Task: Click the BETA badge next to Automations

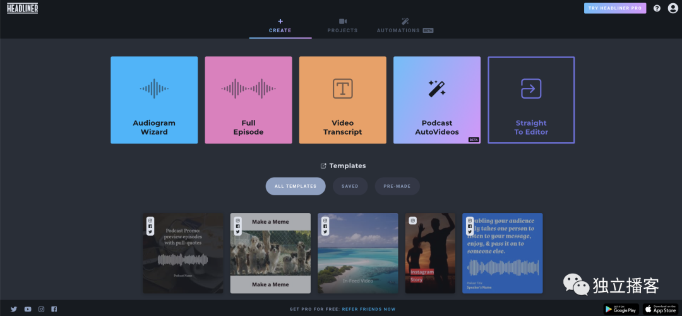Action: click(x=428, y=30)
